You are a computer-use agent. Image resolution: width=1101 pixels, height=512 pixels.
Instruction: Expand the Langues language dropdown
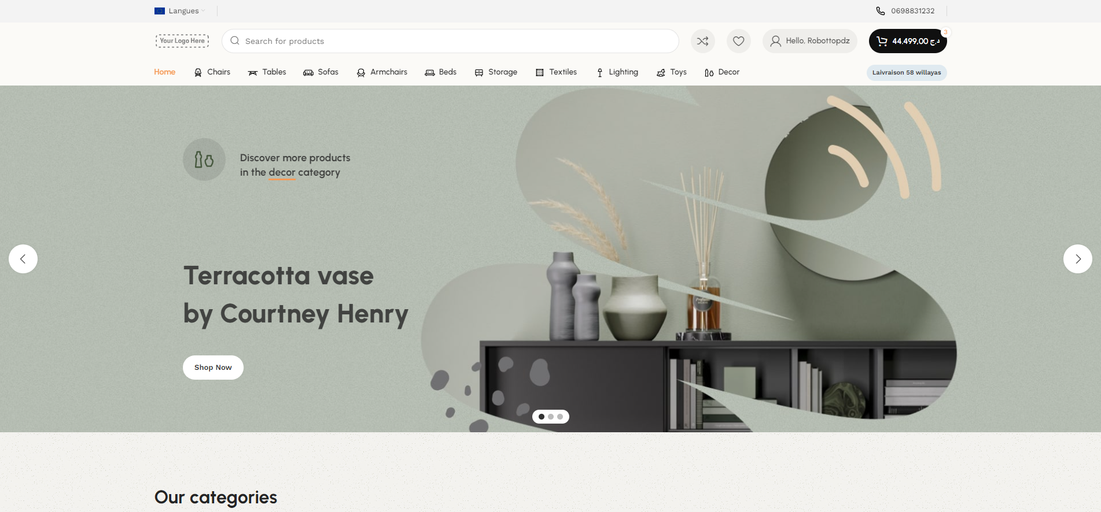[x=180, y=11]
